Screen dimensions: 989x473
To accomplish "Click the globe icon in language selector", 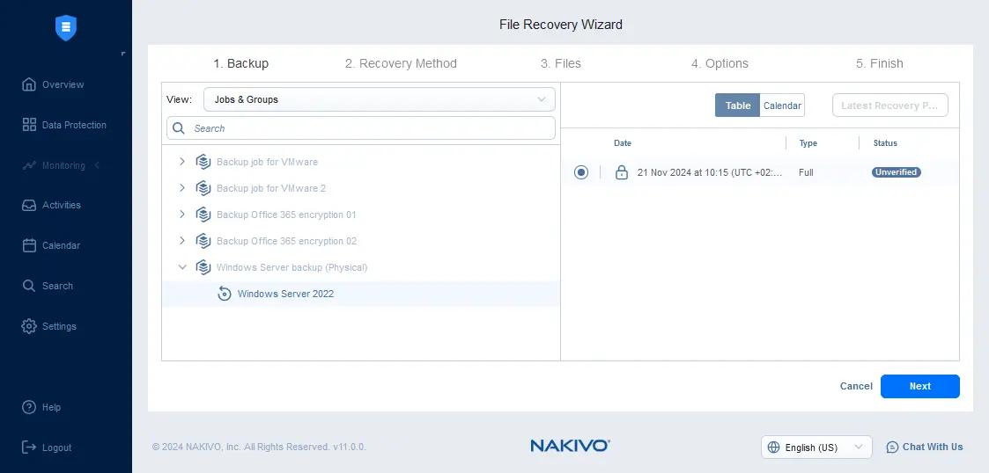I will [x=773, y=448].
